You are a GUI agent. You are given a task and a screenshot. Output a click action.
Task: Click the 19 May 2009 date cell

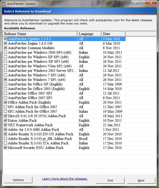tap(112, 111)
